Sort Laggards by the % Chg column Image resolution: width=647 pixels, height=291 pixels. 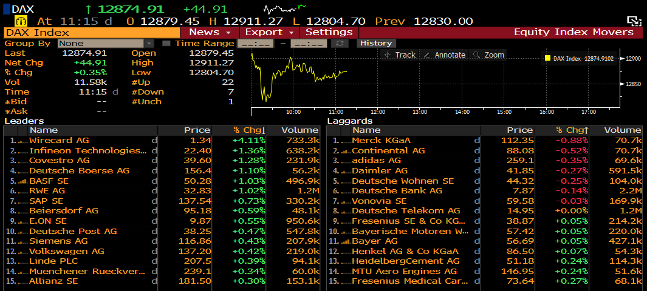click(572, 130)
